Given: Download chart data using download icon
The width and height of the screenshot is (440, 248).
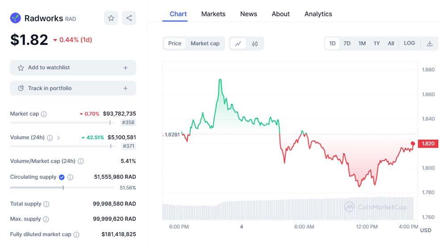Looking at the screenshot, I should 429,43.
